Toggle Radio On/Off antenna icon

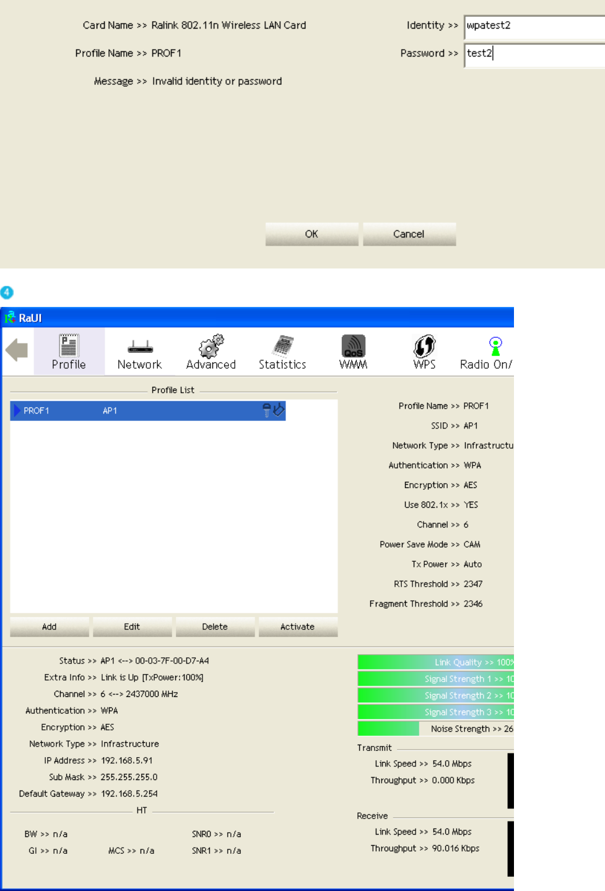(x=495, y=346)
